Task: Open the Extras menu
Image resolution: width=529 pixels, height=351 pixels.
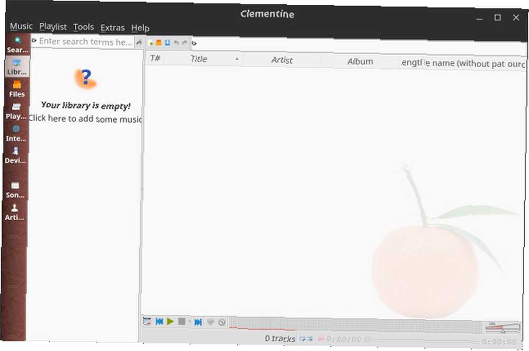Action: coord(112,28)
